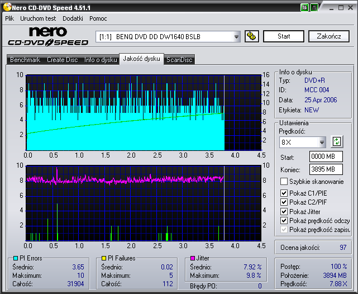Click the PI Failures average 0.02

click(167, 267)
